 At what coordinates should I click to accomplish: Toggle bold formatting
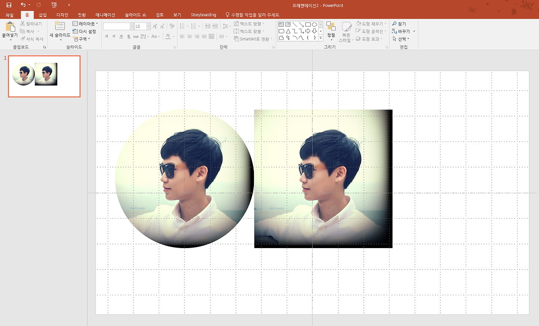click(x=107, y=37)
